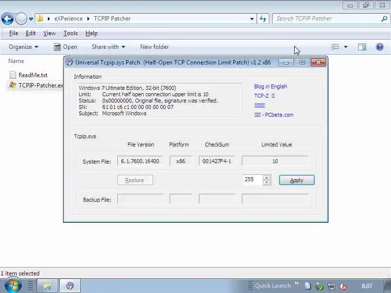Click the folder icon in address bar

point(40,19)
